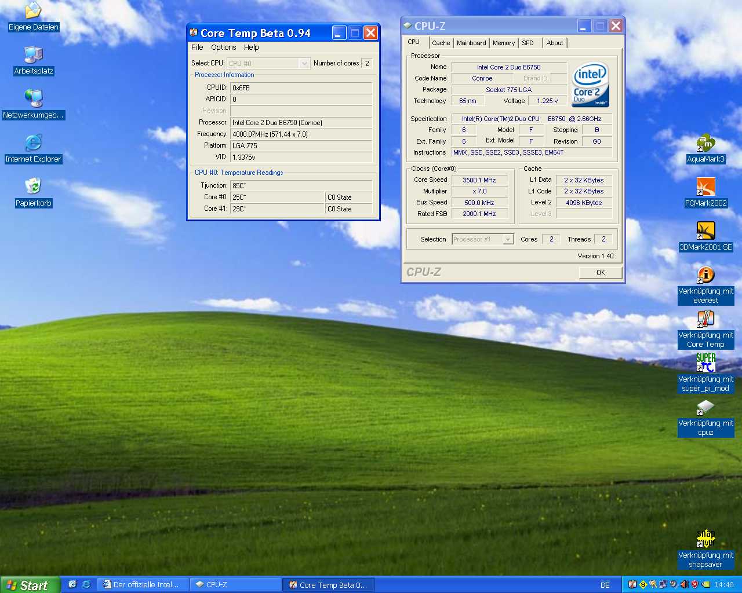Click the Instructions list in CPU-Z
This screenshot has width=742, height=593.
tap(532, 152)
